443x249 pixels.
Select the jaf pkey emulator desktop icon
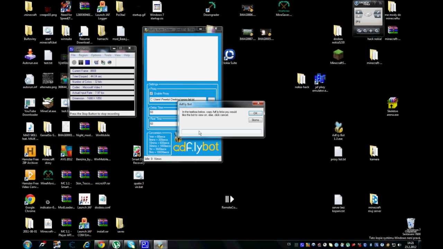click(320, 83)
